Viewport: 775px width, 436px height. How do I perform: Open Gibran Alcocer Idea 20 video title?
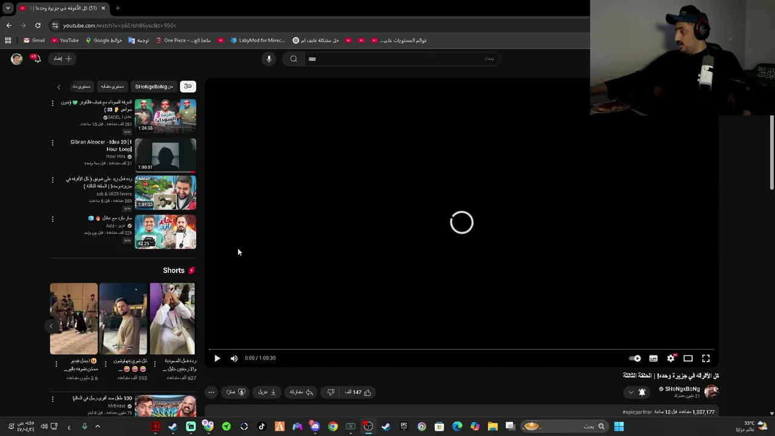[x=101, y=145]
